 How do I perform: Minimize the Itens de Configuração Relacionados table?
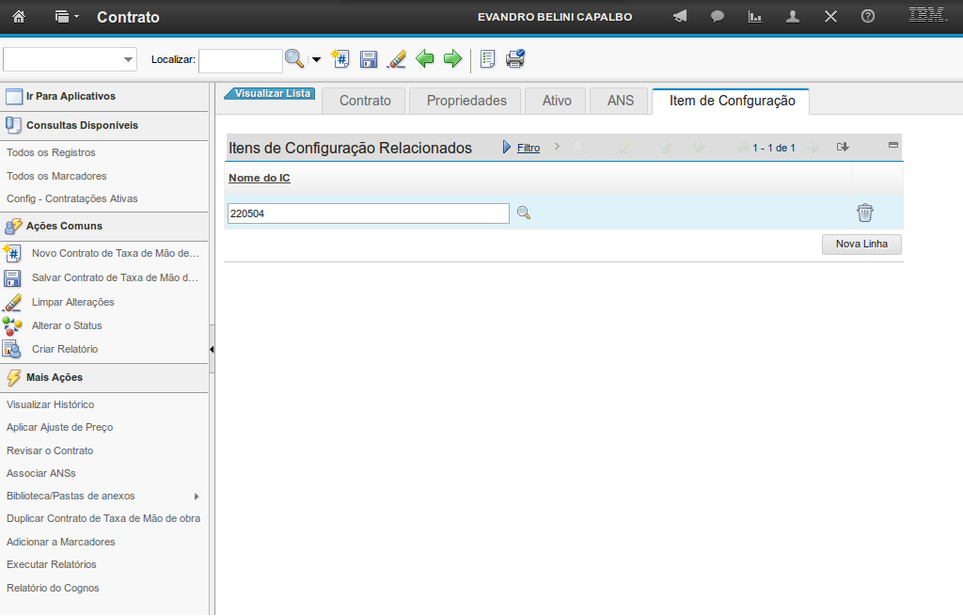point(892,146)
